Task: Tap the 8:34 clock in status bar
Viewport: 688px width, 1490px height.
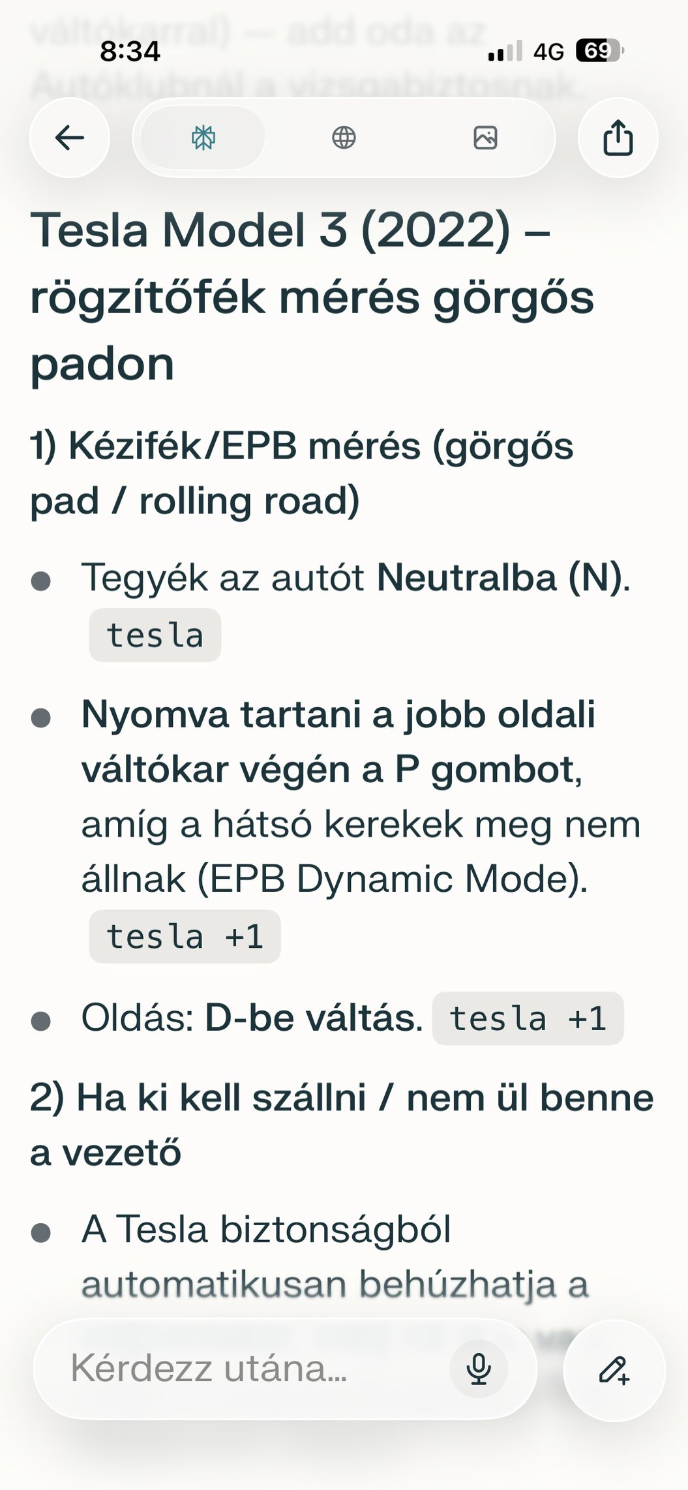Action: tap(130, 52)
